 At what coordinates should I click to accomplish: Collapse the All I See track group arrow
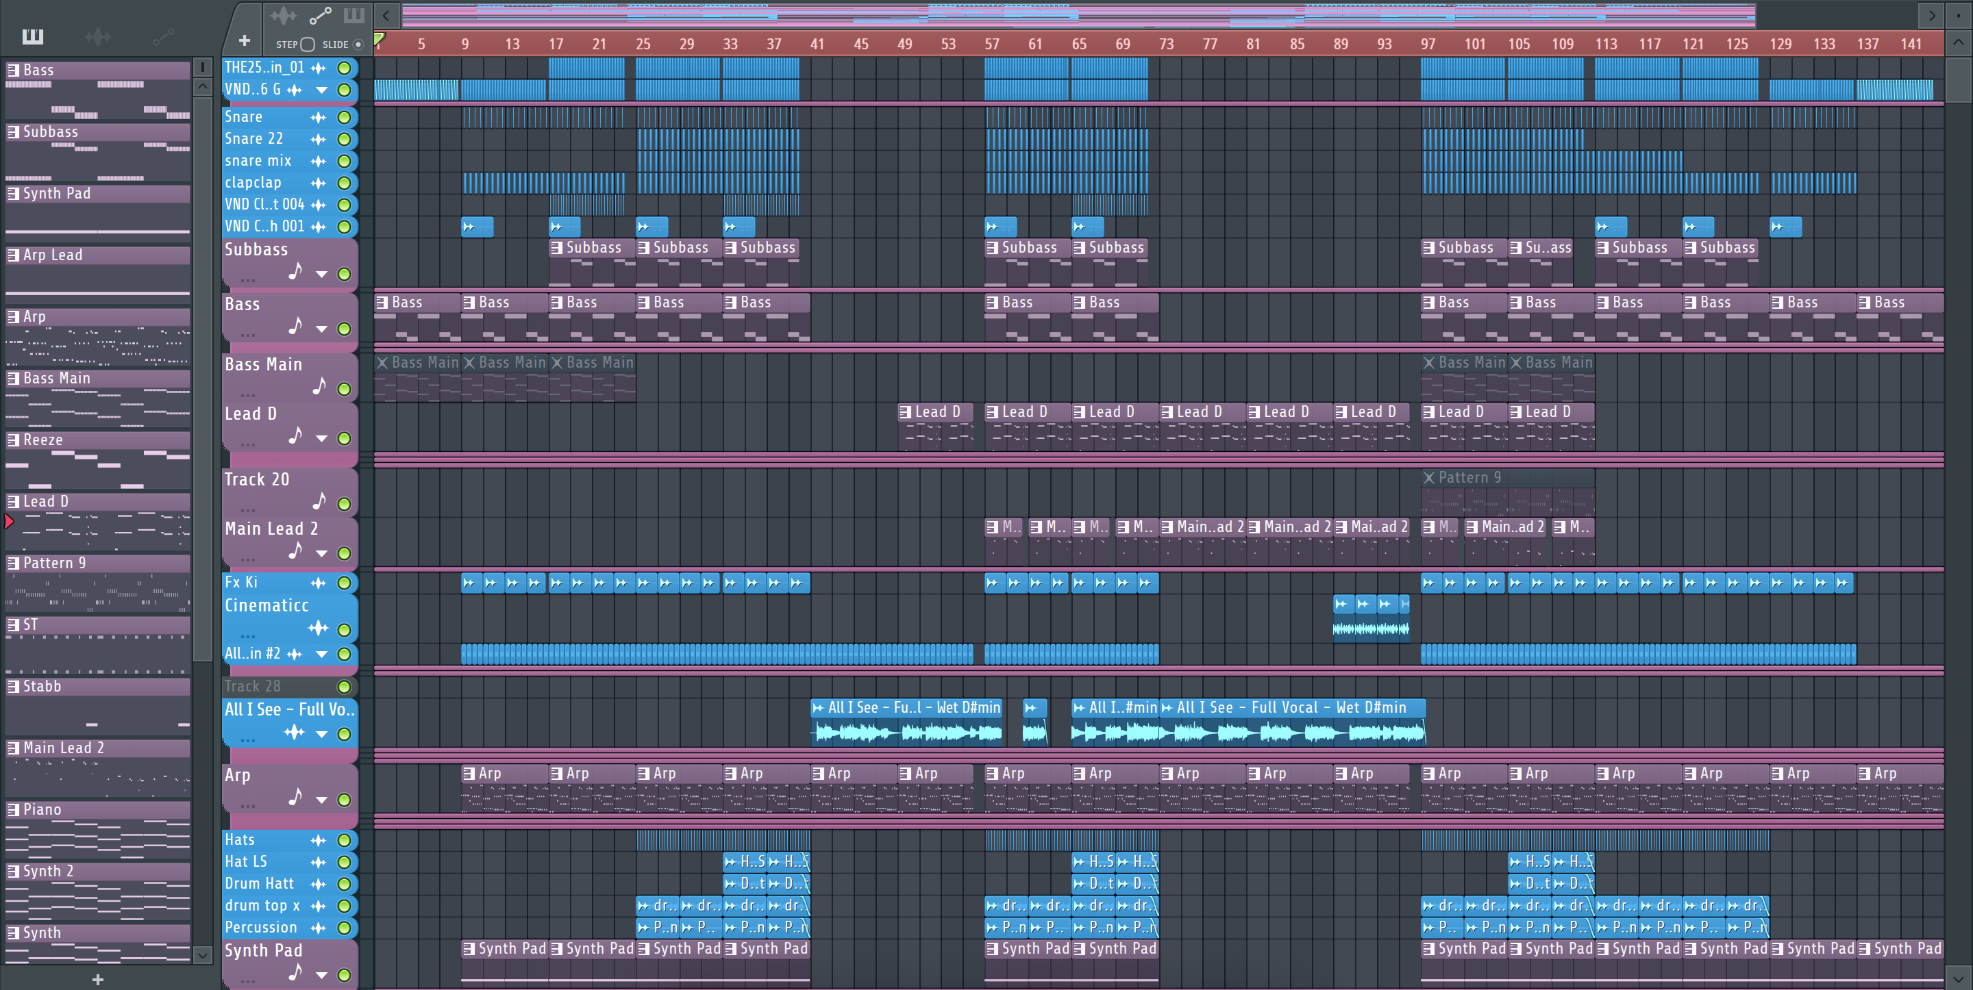(x=322, y=734)
